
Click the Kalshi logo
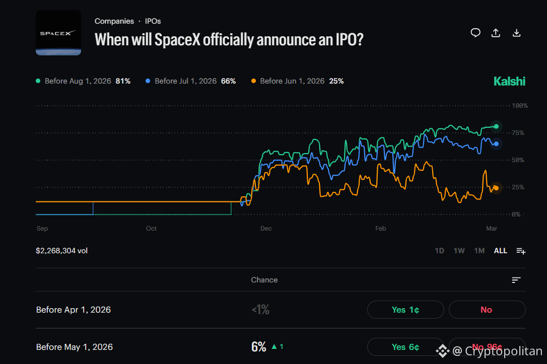(x=509, y=81)
